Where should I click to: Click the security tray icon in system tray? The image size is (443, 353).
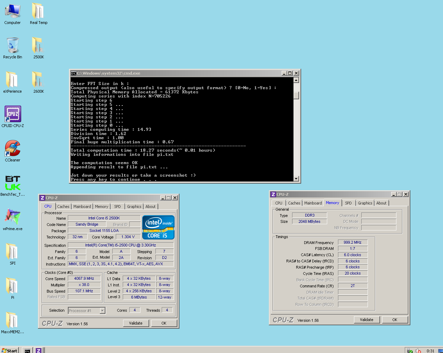tap(410, 351)
